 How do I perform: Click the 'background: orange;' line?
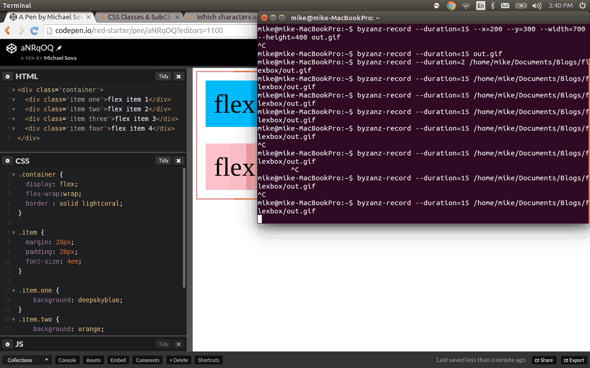tap(69, 329)
